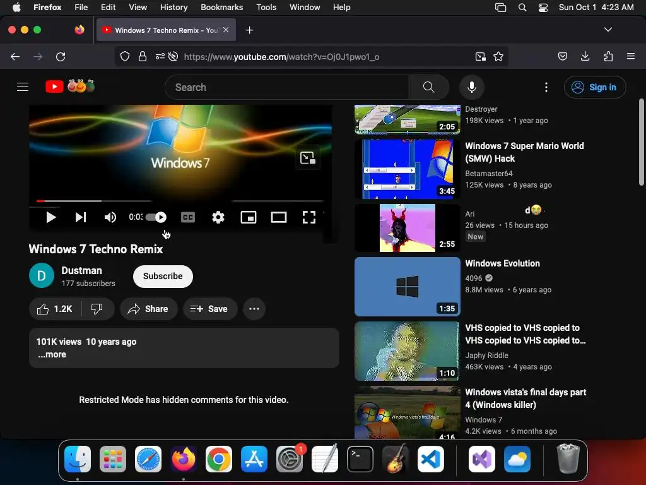Toggle closed captions in the player
This screenshot has width=646, height=485.
(188, 217)
